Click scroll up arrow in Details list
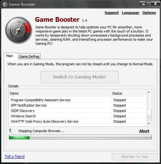Screen dimensions: 161x164 click(149, 92)
